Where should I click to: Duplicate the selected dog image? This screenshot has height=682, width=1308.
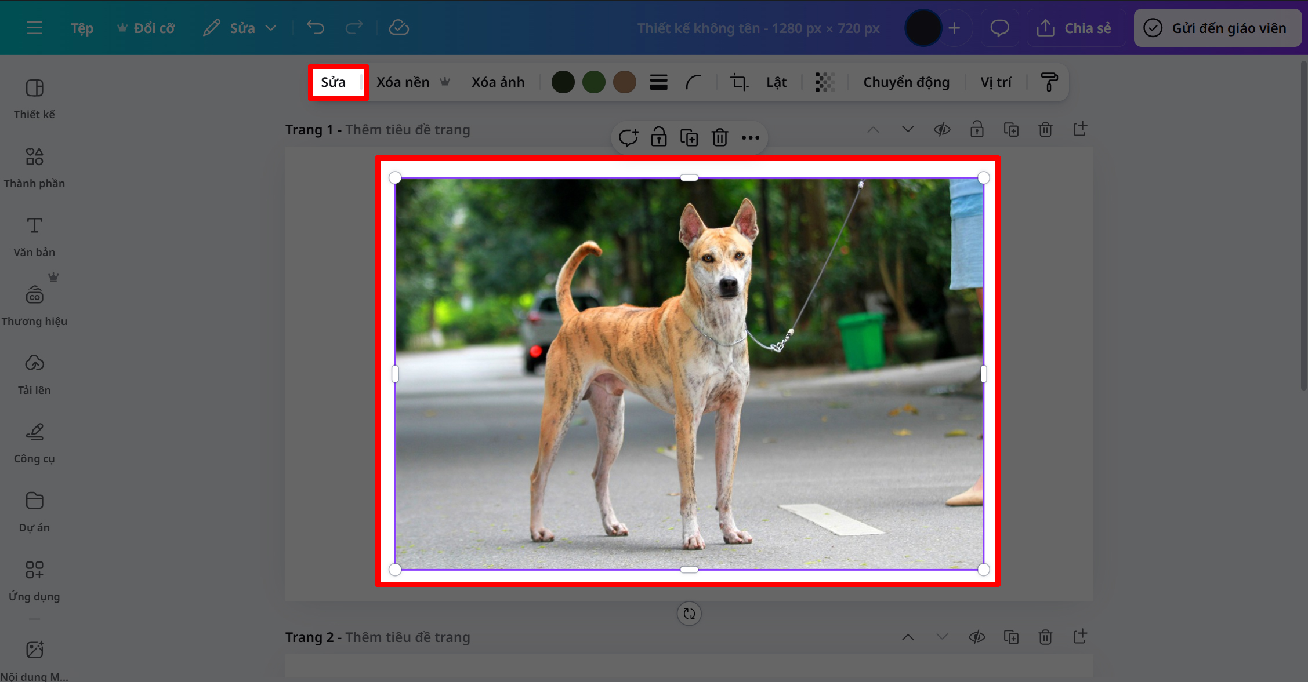point(690,137)
